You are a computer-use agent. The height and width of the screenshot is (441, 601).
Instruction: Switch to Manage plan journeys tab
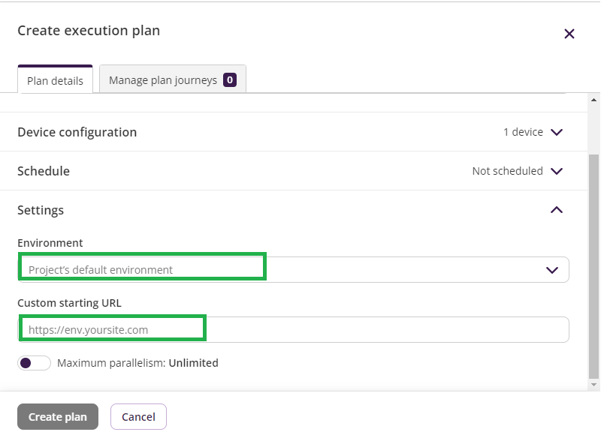pyautogui.click(x=173, y=79)
